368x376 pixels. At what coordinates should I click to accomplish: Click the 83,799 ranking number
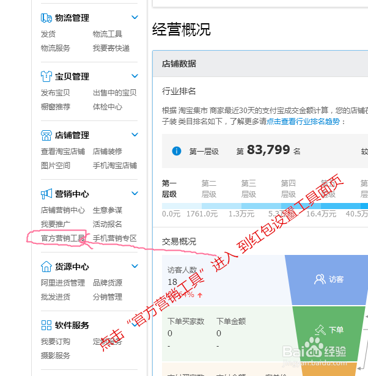point(268,150)
